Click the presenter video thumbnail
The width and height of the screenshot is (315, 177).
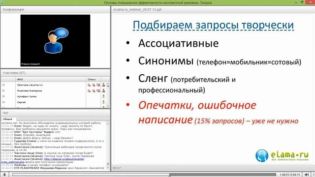pos(55,40)
